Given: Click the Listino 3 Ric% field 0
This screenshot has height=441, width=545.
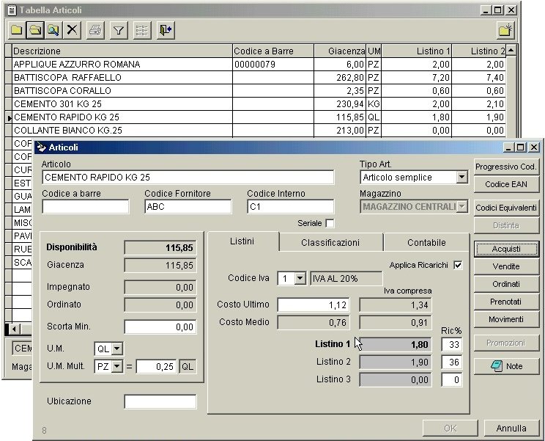Looking at the screenshot, I should point(452,380).
